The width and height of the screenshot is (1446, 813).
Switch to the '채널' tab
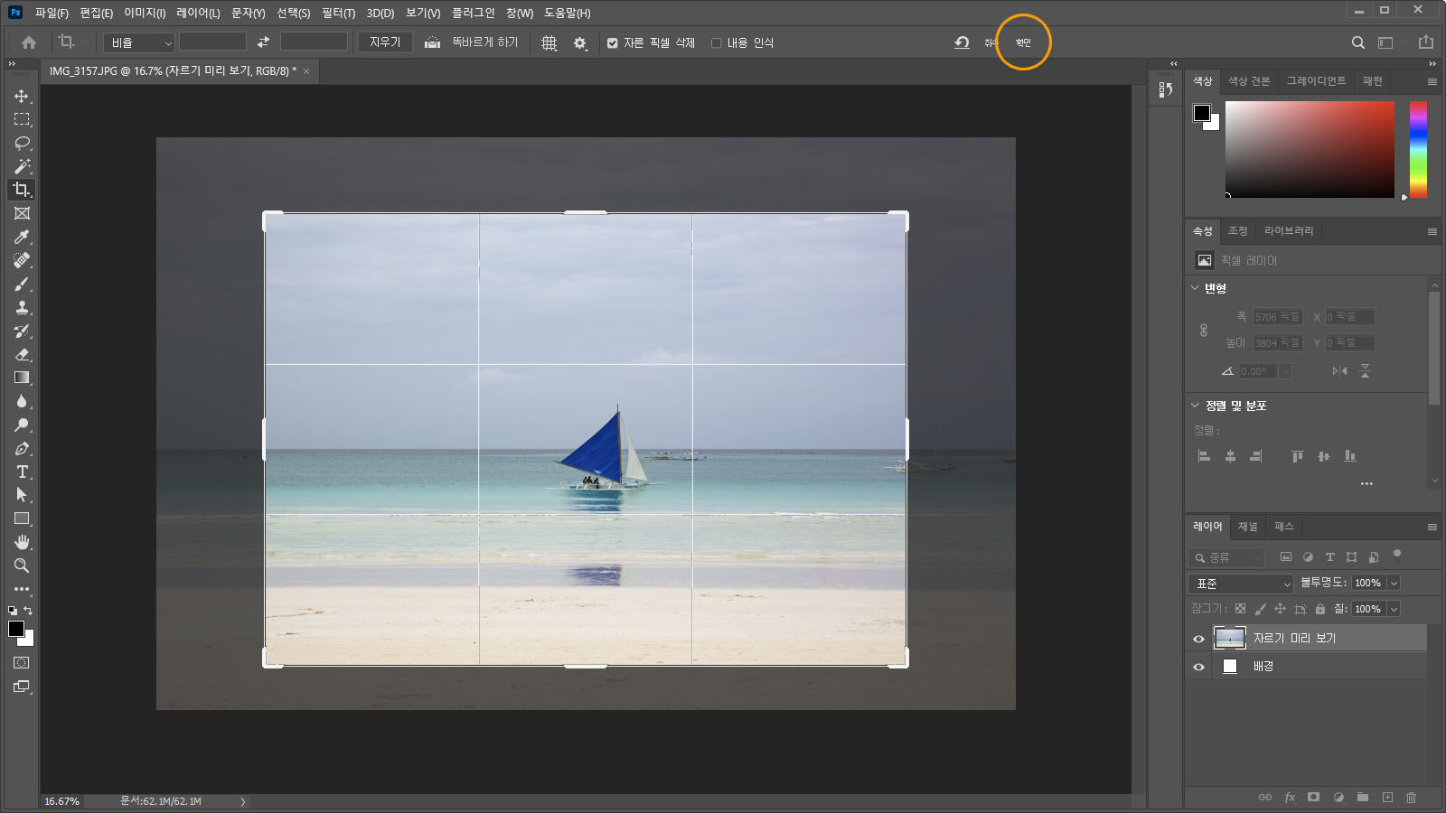(x=1247, y=527)
